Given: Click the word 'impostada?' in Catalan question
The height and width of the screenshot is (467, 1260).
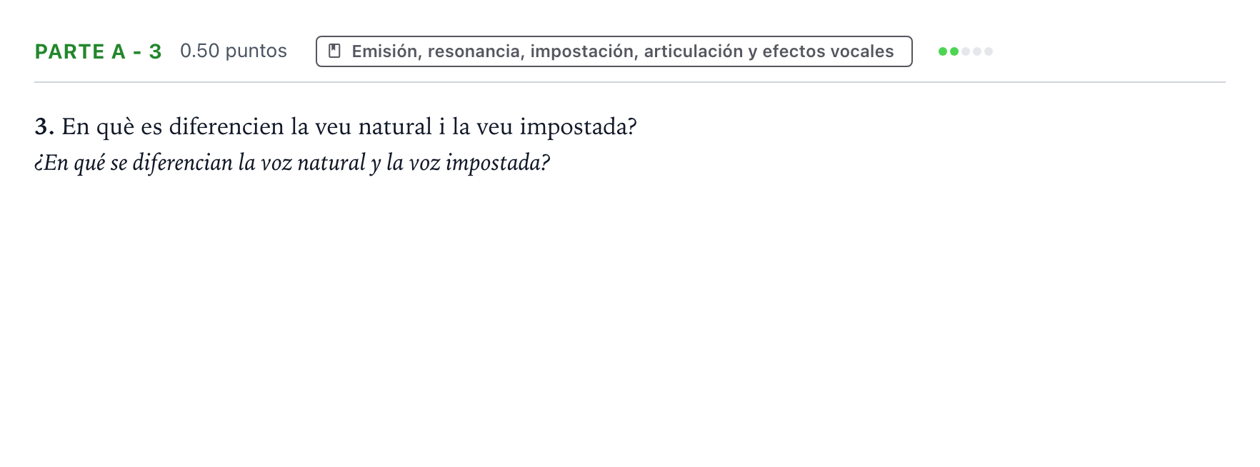Looking at the screenshot, I should coord(578,127).
